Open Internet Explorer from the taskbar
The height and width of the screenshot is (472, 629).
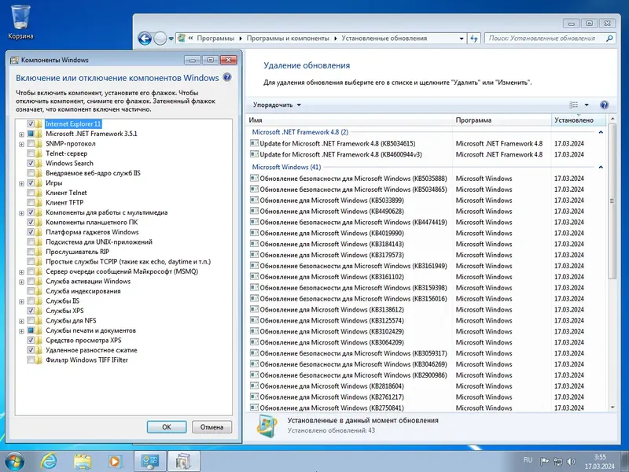pyautogui.click(x=47, y=460)
